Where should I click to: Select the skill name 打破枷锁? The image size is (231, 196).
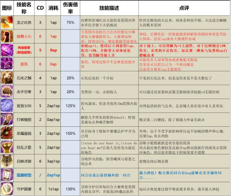(x=24, y=120)
